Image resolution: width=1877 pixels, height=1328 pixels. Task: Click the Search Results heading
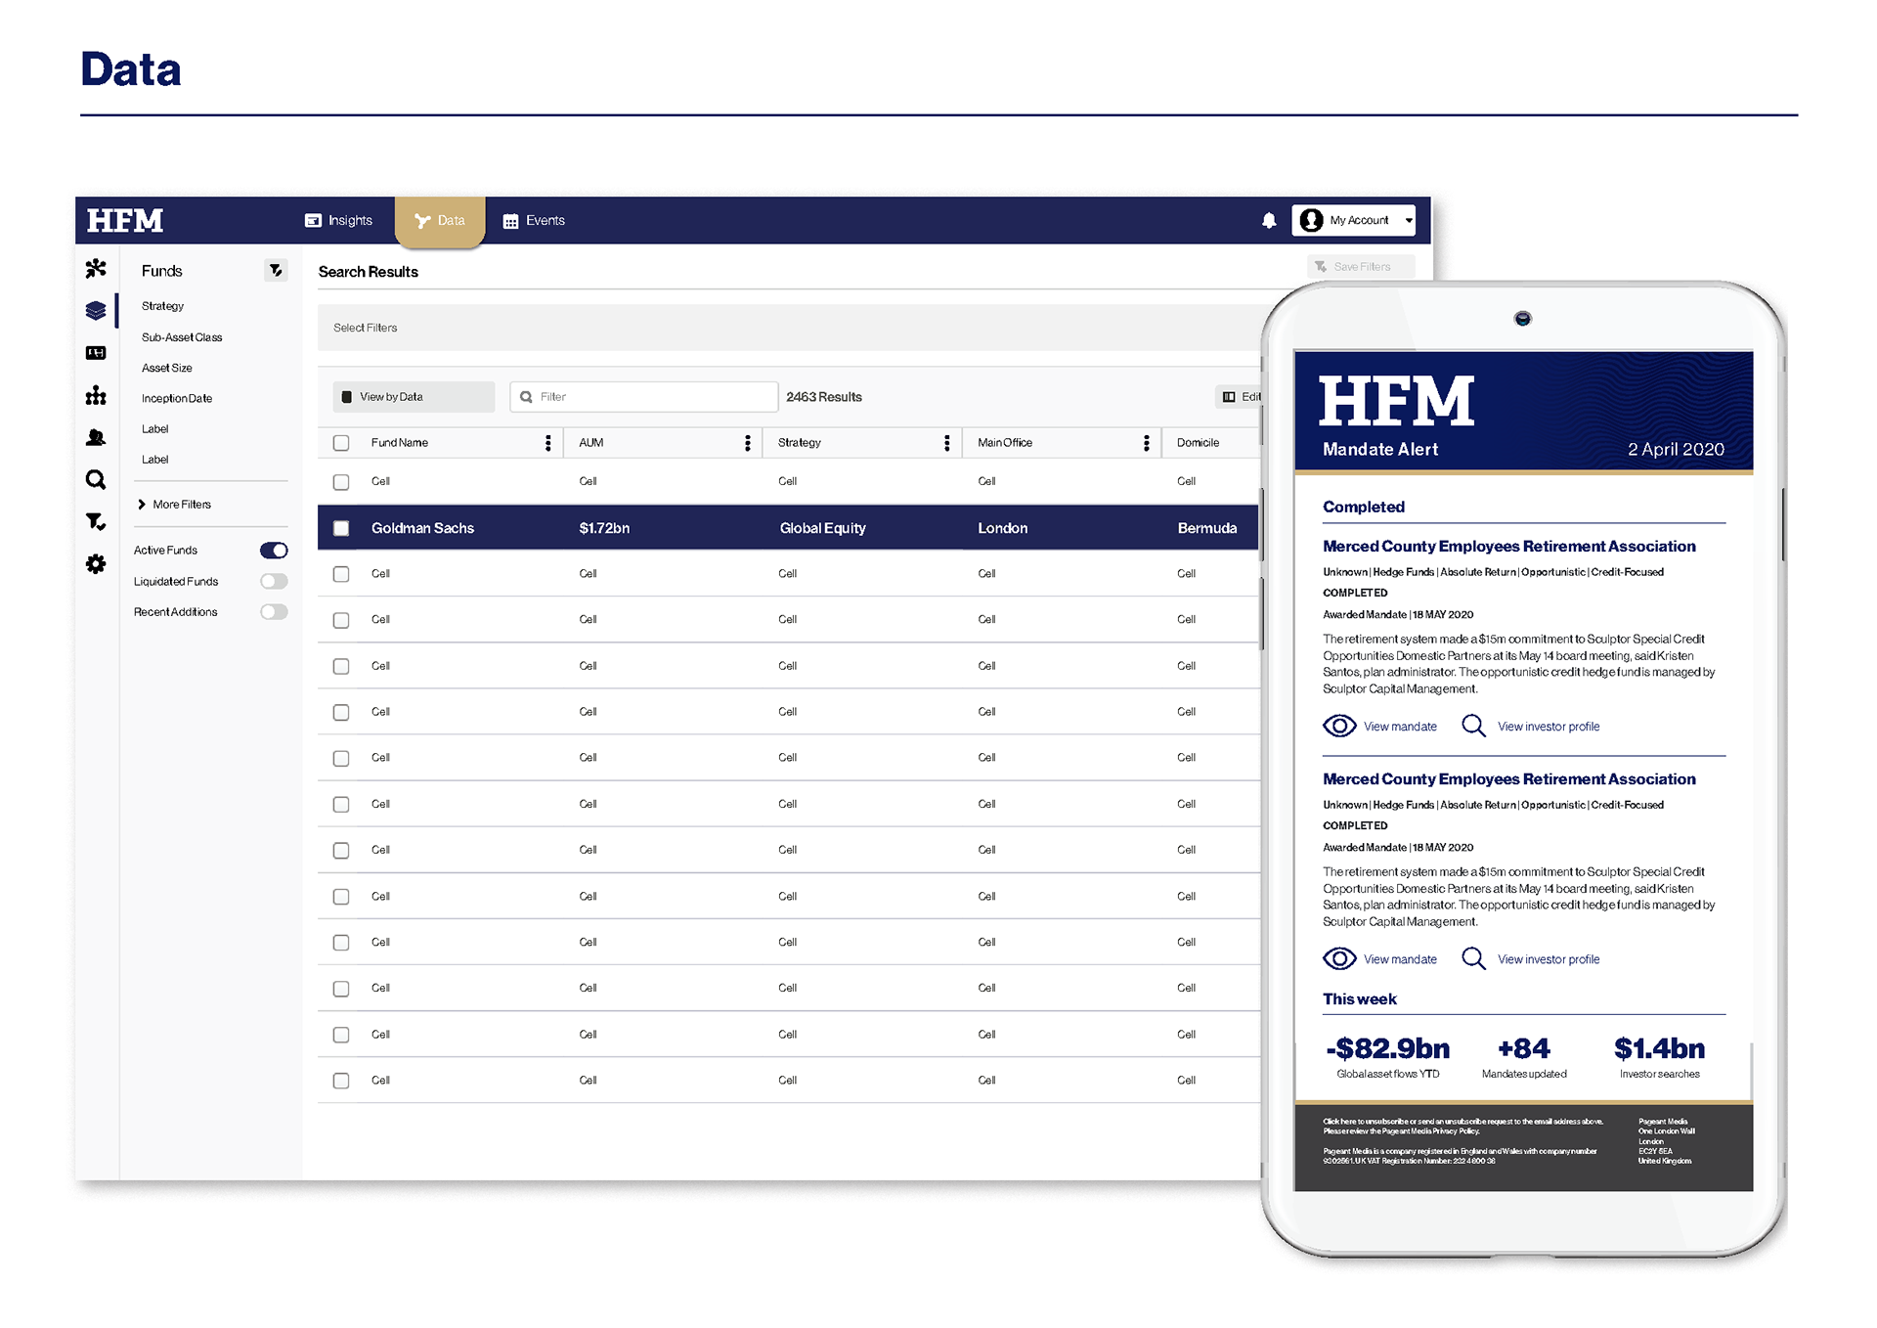pos(369,272)
